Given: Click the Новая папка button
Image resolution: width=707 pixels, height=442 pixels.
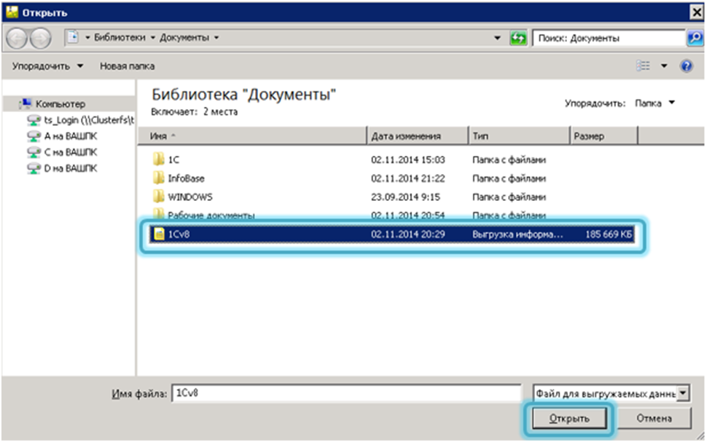Looking at the screenshot, I should 127,66.
